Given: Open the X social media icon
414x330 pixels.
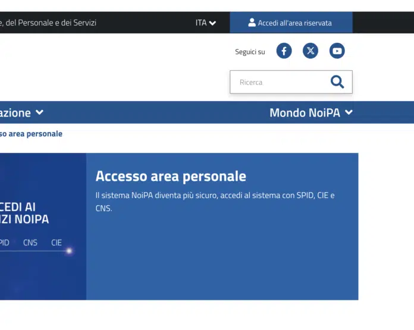Looking at the screenshot, I should pyautogui.click(x=310, y=51).
